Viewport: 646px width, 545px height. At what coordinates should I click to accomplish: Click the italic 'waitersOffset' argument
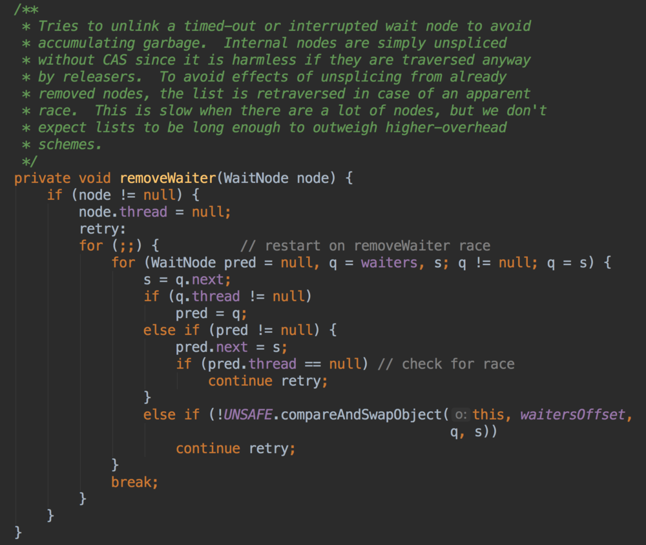572,414
